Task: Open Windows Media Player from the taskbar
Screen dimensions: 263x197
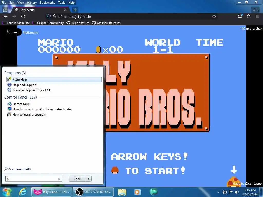Action: click(138, 192)
